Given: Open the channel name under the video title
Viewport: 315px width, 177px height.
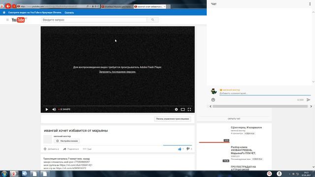Looking at the screenshot, I should (x=63, y=136).
